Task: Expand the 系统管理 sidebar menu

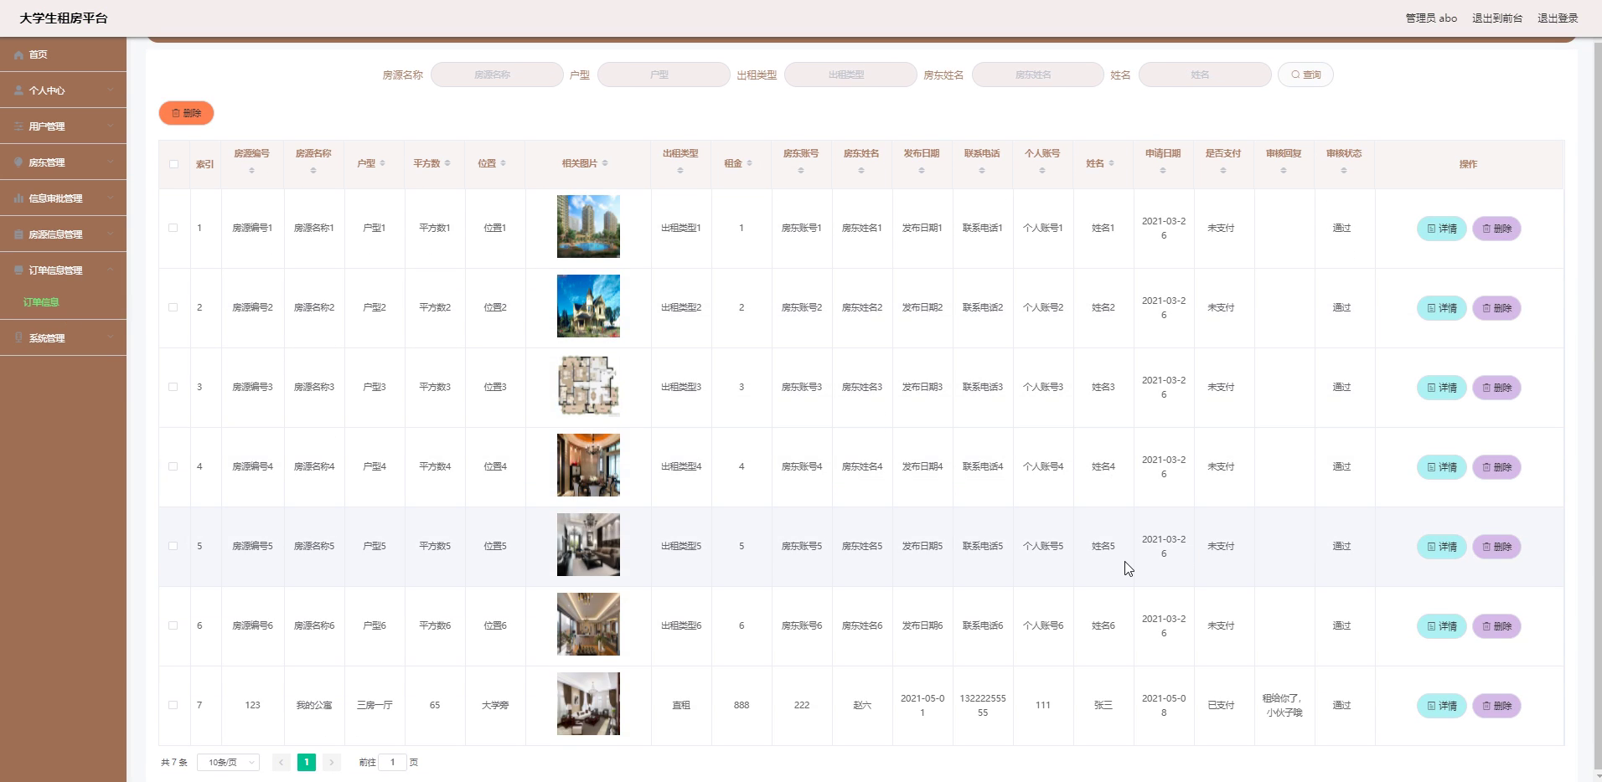Action: (x=63, y=338)
